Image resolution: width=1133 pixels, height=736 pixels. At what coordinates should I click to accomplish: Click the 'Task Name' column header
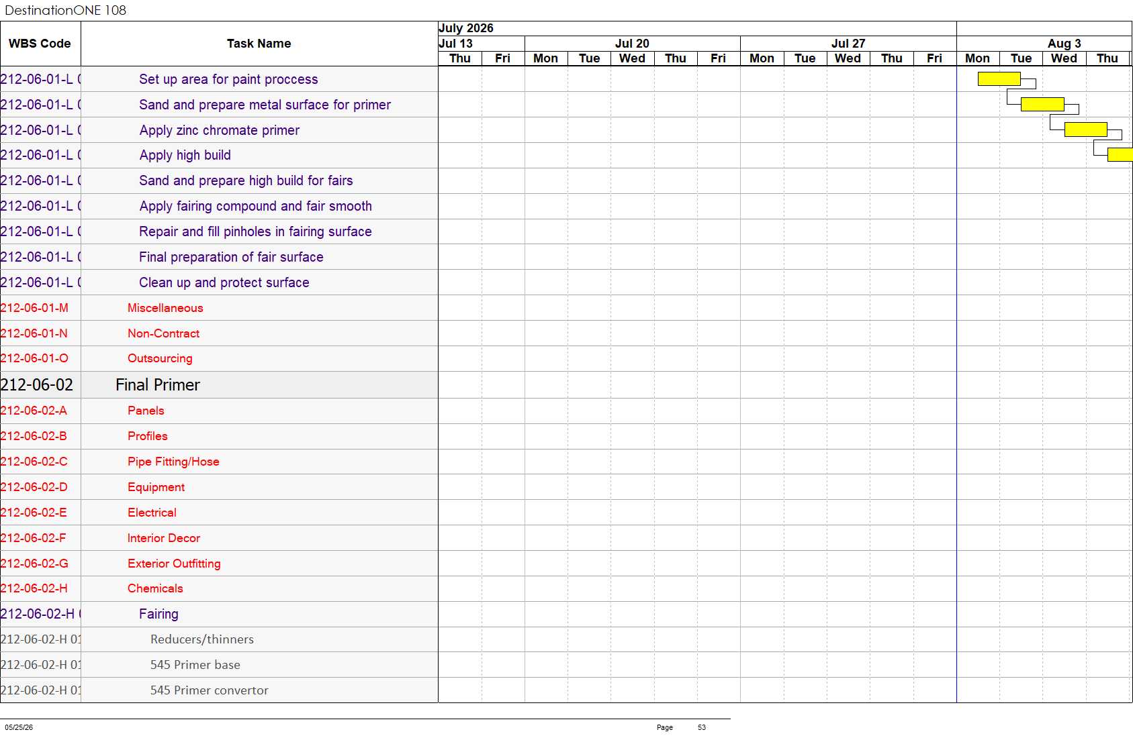tap(259, 44)
